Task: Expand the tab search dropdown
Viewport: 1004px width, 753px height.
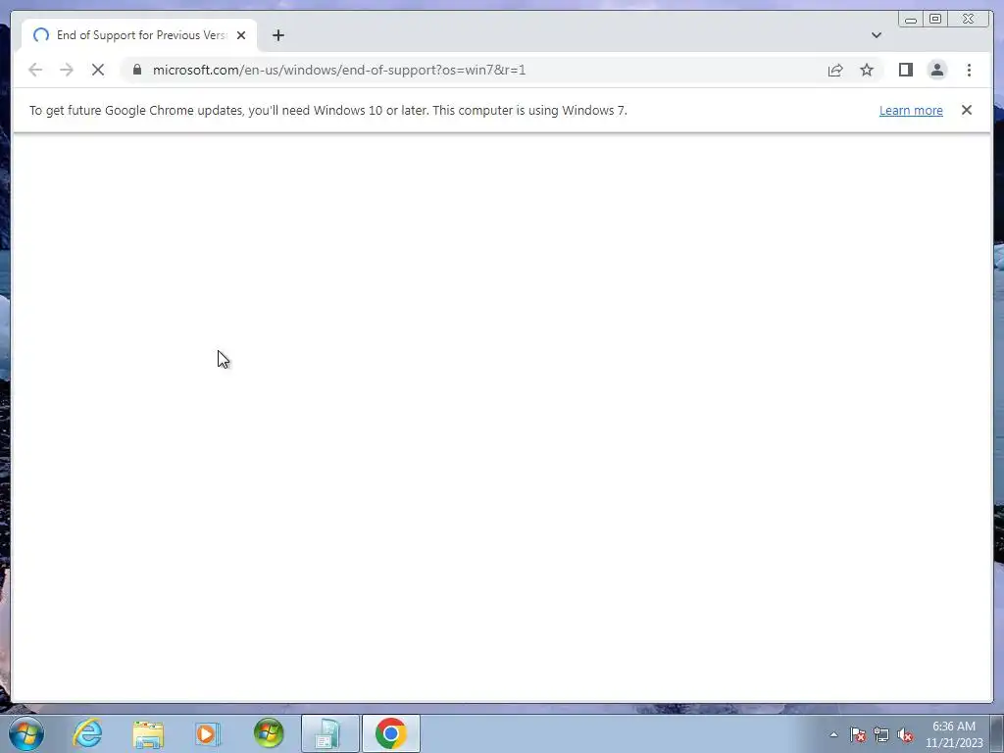Action: coord(876,35)
